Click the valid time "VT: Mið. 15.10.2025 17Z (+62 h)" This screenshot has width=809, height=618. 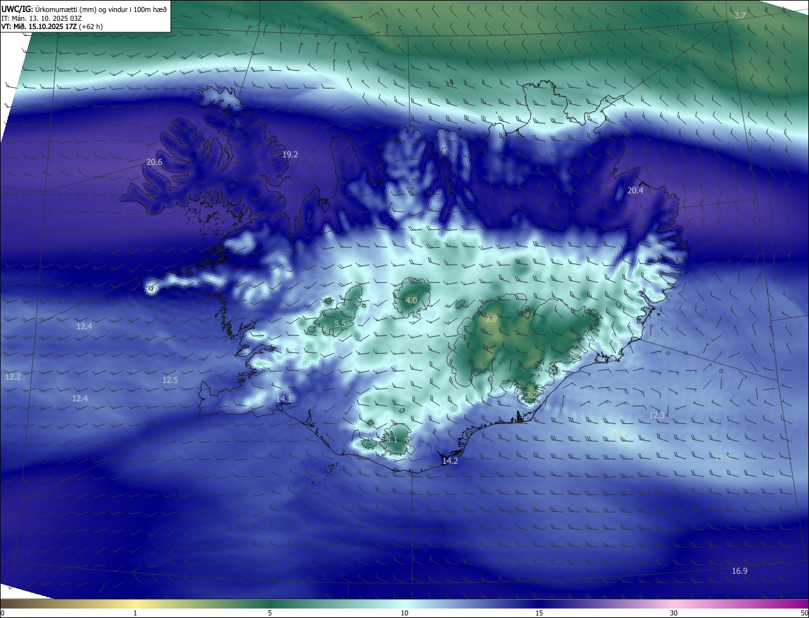[x=52, y=27]
